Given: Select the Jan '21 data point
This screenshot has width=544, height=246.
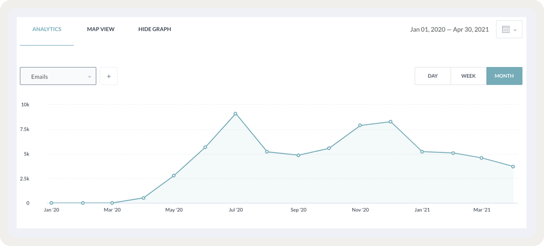Looking at the screenshot, I should (x=422, y=152).
